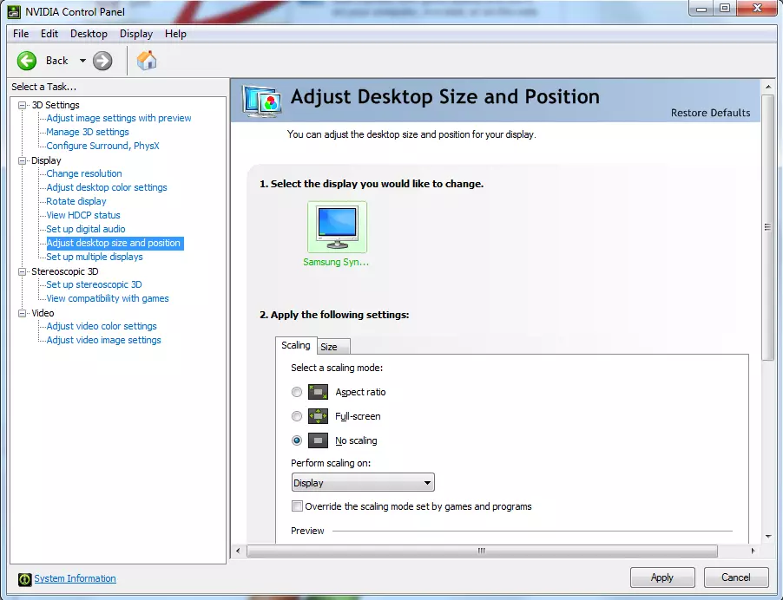Collapse the Video tree node
Image resolution: width=783 pixels, height=600 pixels.
point(22,313)
